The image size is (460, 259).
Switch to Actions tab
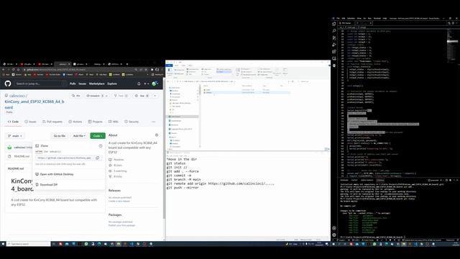tap(75, 122)
